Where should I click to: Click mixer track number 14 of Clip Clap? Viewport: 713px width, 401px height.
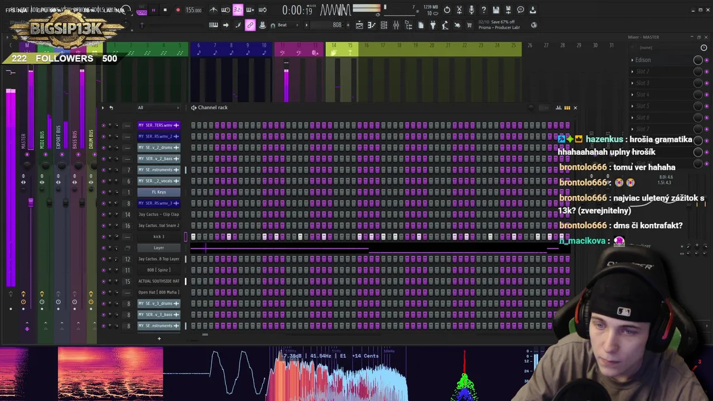(x=128, y=214)
